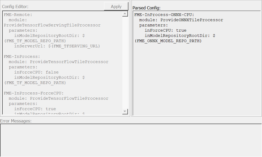Click inForceCPU: true in Parsed Config
Viewport: 262px width, 157px height.
pyautogui.click(x=166, y=30)
